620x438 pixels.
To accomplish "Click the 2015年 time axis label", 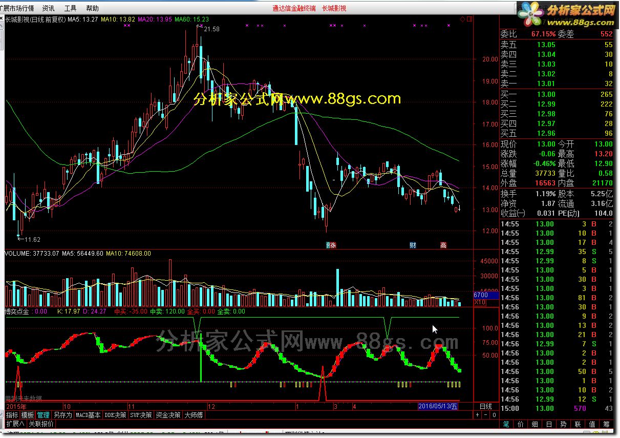I will pos(16,406).
